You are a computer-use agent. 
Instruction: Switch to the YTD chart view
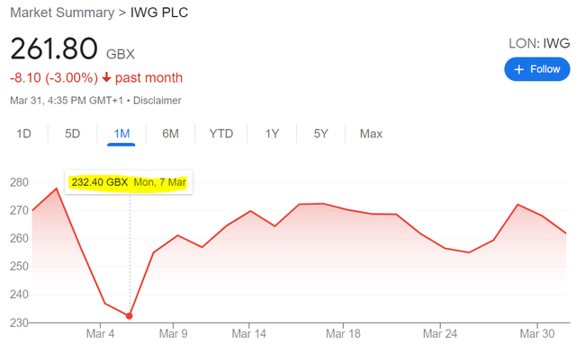(x=221, y=134)
